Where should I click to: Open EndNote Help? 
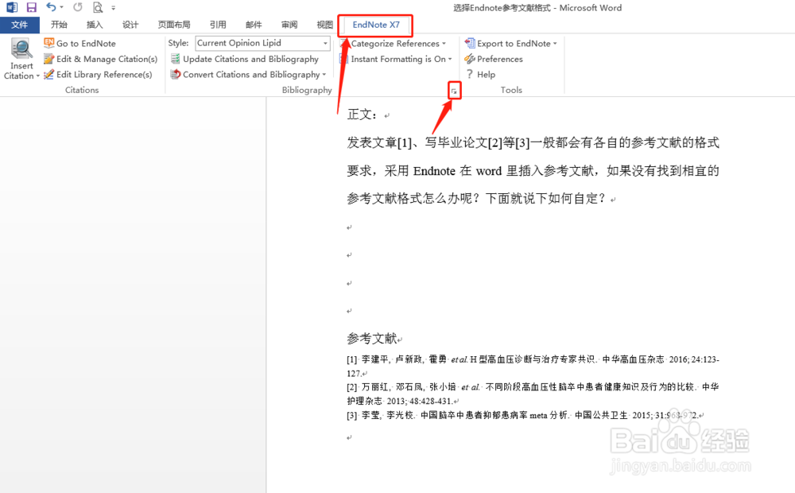486,75
